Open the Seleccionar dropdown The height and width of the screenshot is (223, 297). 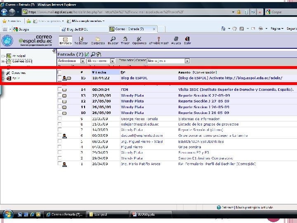[71, 61]
